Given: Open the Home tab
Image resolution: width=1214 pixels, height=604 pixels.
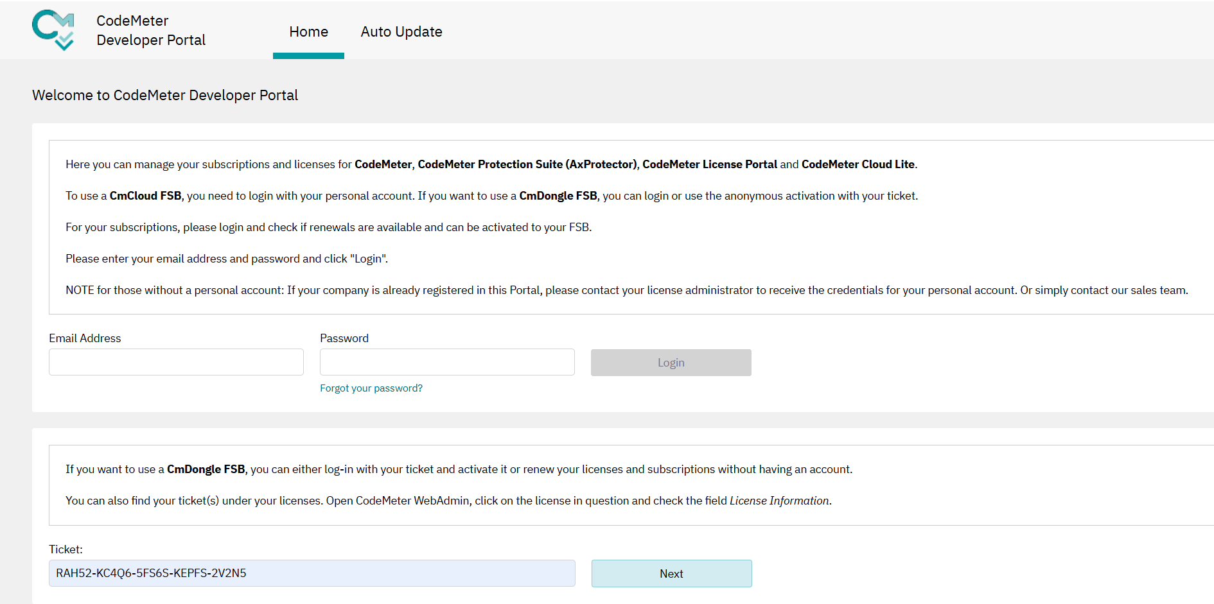Looking at the screenshot, I should coord(308,31).
